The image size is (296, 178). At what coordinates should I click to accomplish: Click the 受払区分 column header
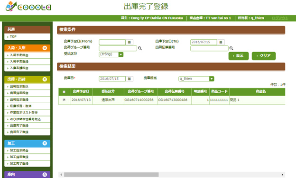108,92
